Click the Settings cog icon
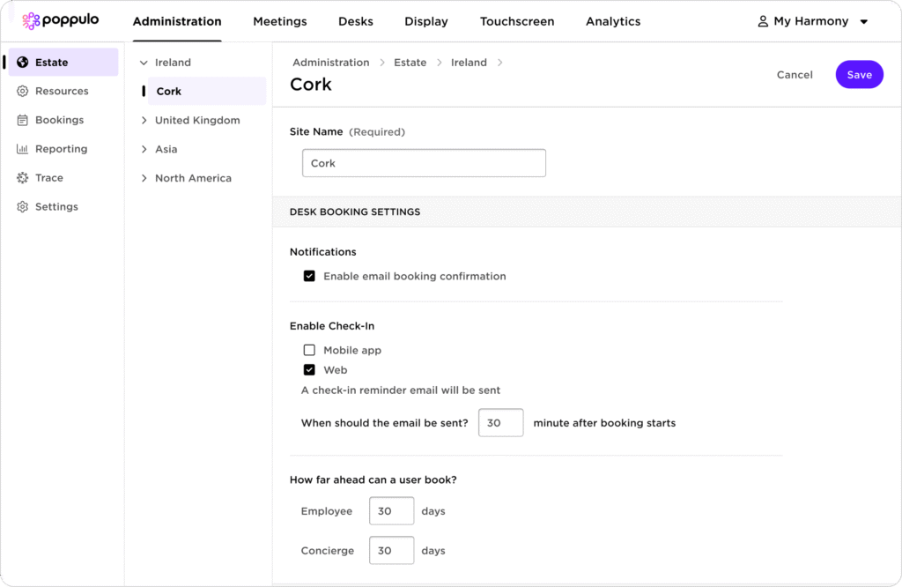The width and height of the screenshot is (902, 587). 23,207
